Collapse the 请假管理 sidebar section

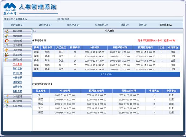point(18,59)
